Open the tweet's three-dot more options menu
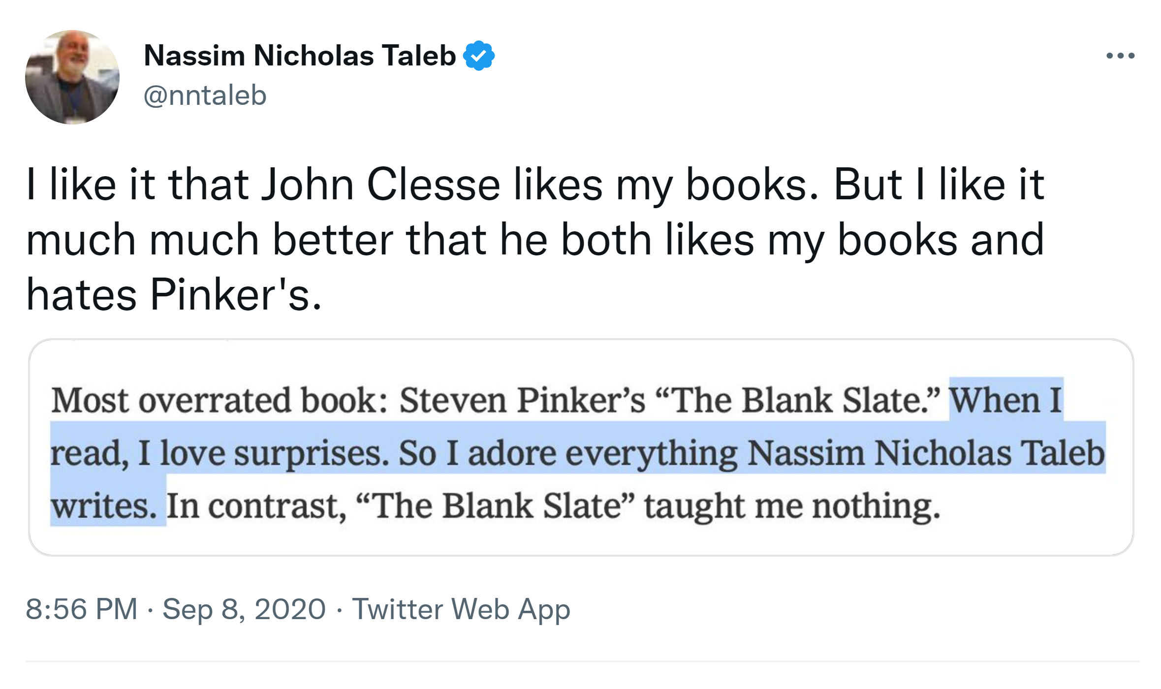Screen dimensions: 1161x689 pyautogui.click(x=1120, y=56)
